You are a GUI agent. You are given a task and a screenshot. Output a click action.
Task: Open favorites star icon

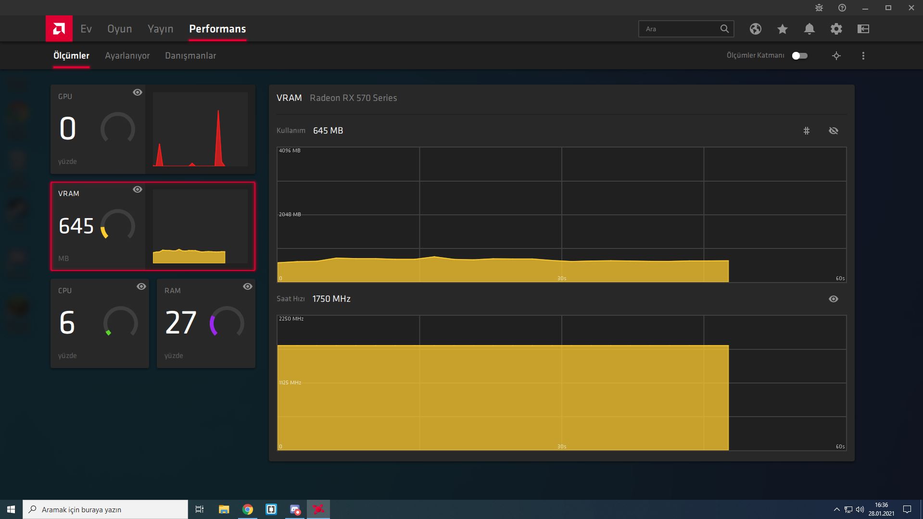[x=783, y=29]
